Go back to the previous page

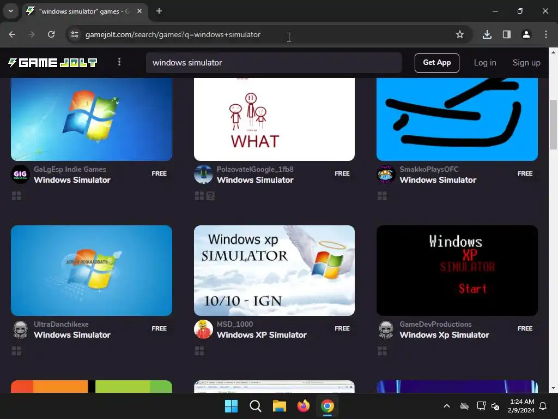12,34
